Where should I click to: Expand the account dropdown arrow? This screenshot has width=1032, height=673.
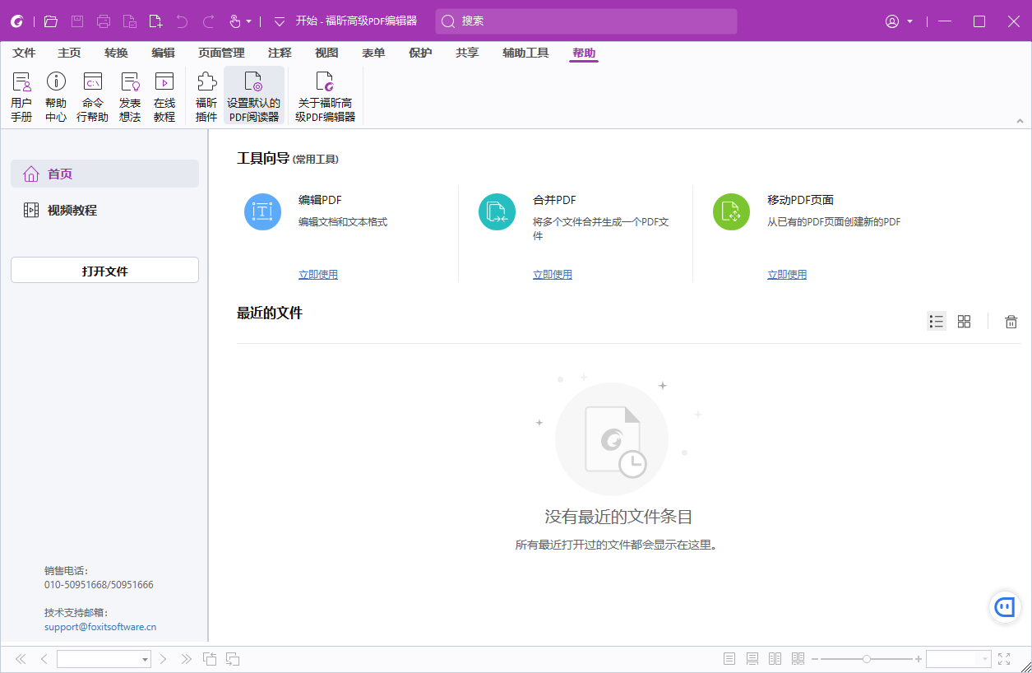tap(910, 21)
